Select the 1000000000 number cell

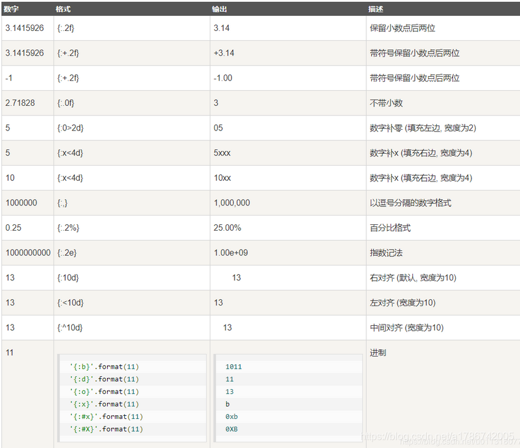(x=28, y=253)
